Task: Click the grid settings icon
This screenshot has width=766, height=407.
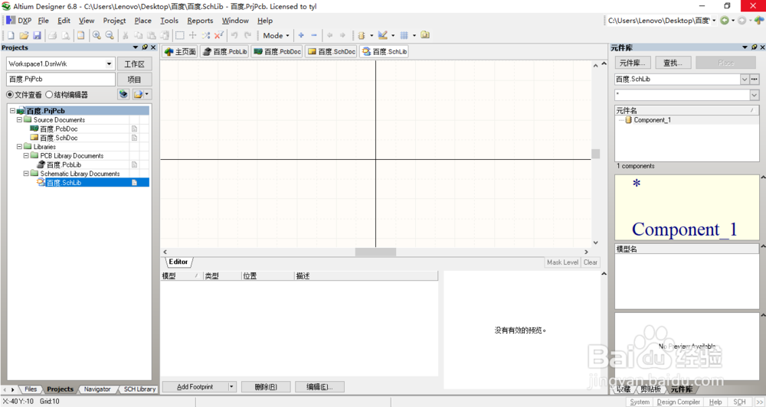Action: pos(404,35)
